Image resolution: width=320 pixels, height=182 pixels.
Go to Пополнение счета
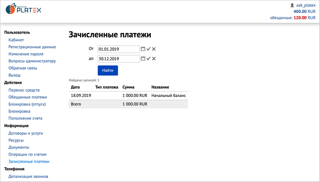(25, 118)
